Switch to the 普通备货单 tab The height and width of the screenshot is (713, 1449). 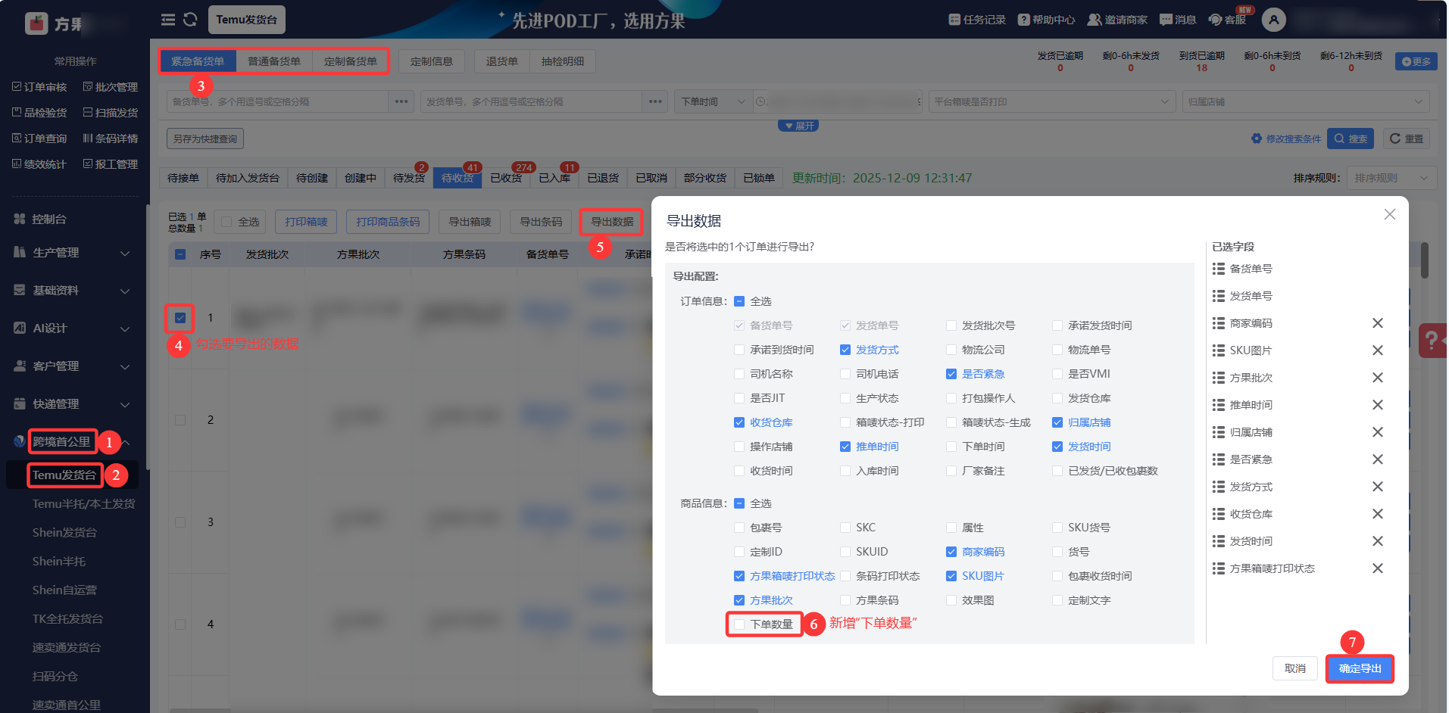(274, 61)
